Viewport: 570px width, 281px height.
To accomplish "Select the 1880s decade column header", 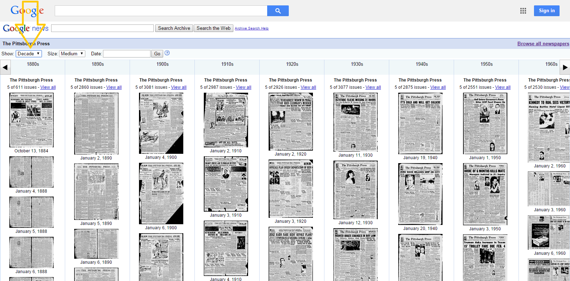I will 33,64.
